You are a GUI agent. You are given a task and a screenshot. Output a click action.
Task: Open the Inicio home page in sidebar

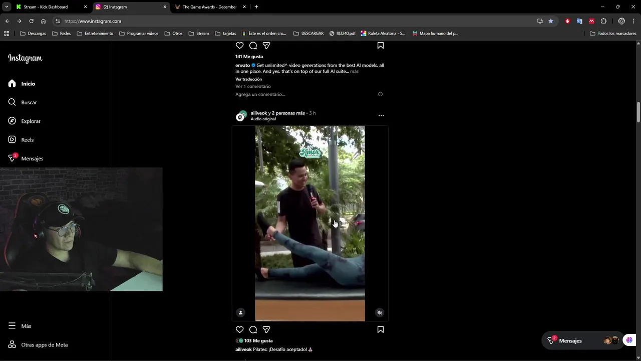(22, 84)
